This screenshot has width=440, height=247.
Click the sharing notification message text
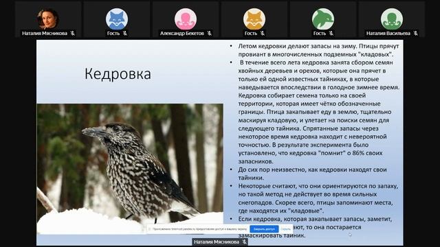point(199,229)
